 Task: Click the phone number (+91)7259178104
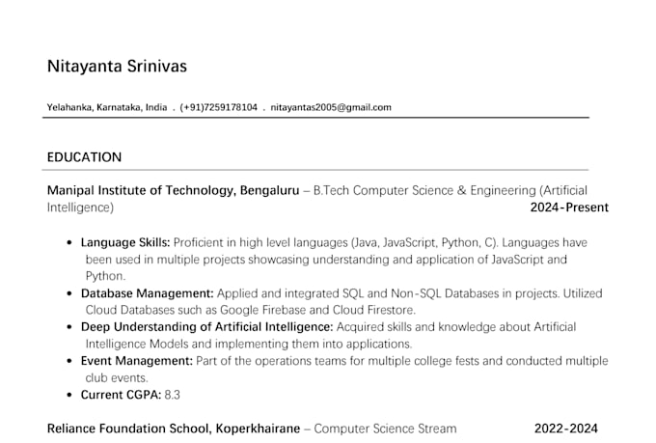pos(218,107)
